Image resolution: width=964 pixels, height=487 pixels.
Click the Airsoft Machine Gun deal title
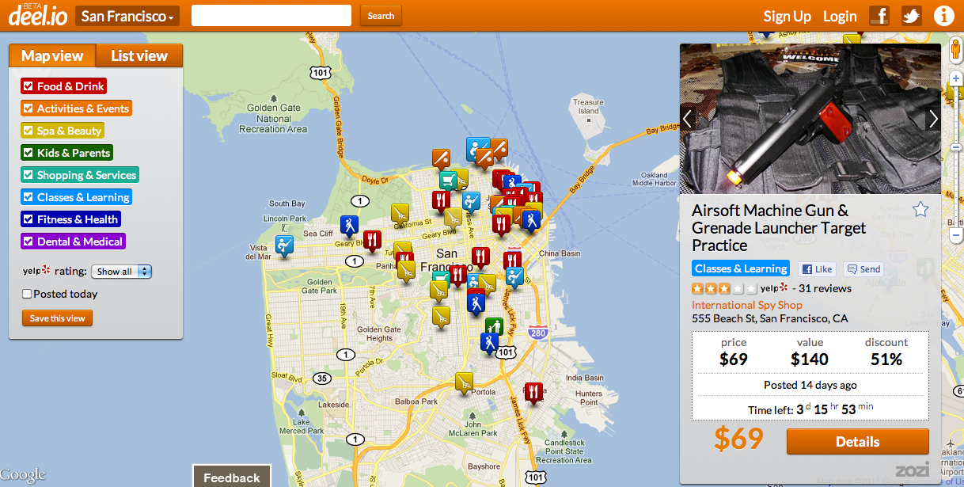[x=779, y=227]
